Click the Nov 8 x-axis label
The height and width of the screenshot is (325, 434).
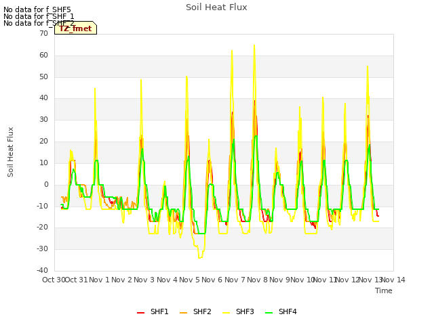point(257,280)
